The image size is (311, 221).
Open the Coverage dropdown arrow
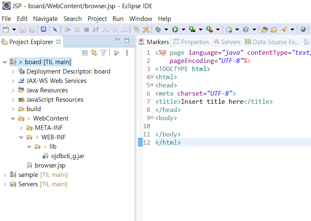click(x=201, y=30)
